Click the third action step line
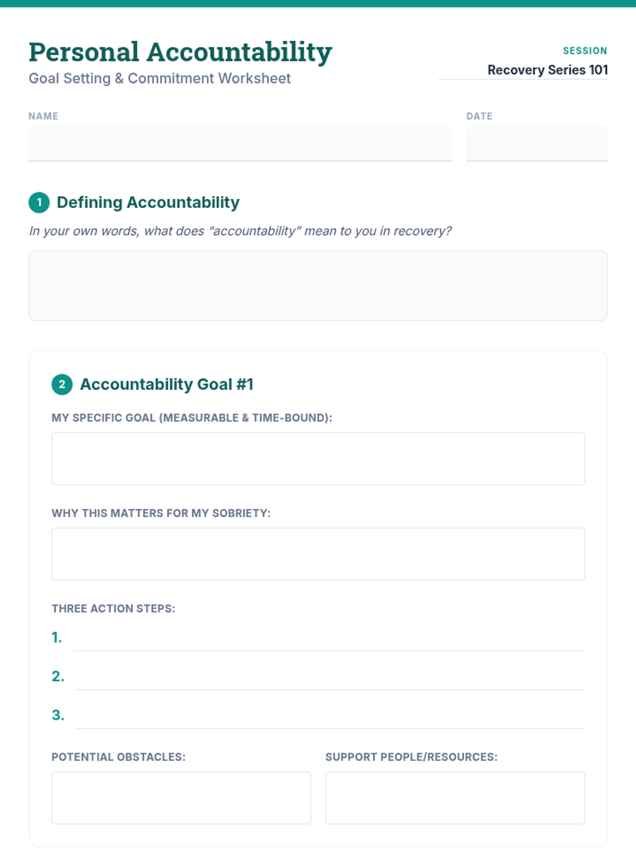This screenshot has width=636, height=848. (x=330, y=718)
